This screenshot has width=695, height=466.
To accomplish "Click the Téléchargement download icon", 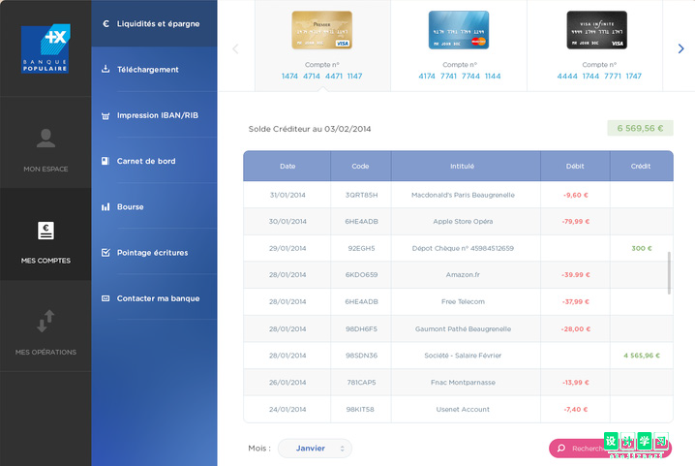I will (106, 69).
